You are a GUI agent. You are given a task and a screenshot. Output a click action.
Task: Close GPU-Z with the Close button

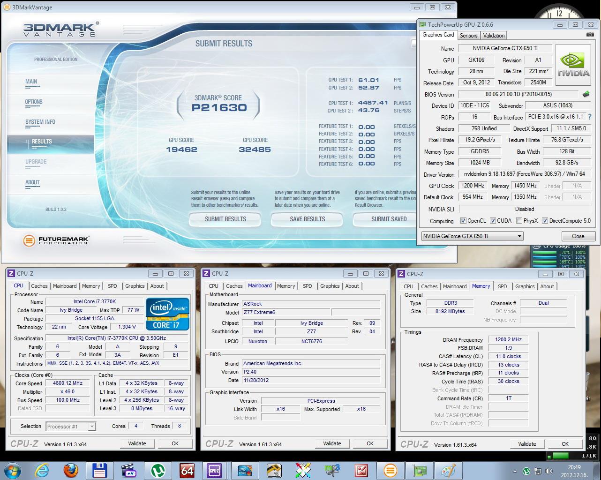click(578, 236)
